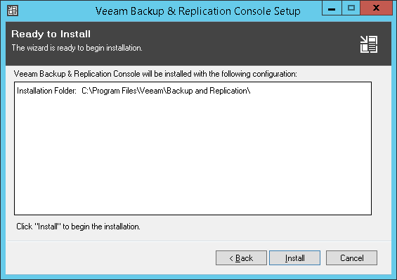
Task: Click the C:\Program Files\Veeam path text
Action: (166, 91)
